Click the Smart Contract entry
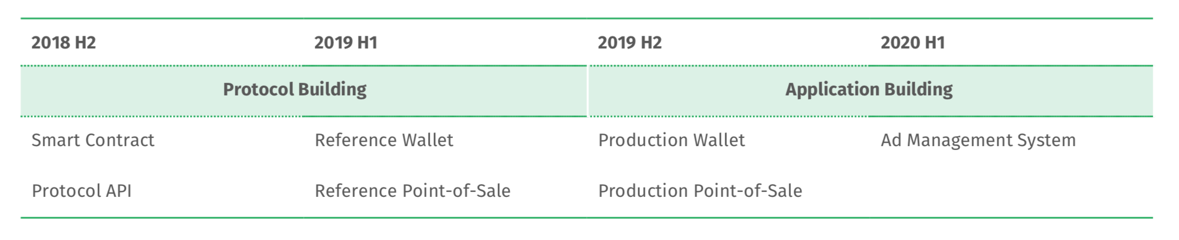Image resolution: width=1179 pixels, height=240 pixels. pyautogui.click(x=93, y=140)
